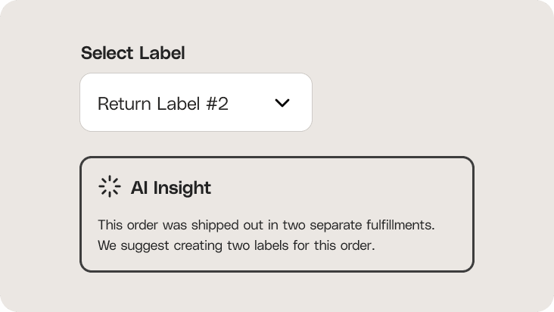Expand the label dropdown chevron arrow
Image resolution: width=554 pixels, height=312 pixels.
click(x=282, y=103)
